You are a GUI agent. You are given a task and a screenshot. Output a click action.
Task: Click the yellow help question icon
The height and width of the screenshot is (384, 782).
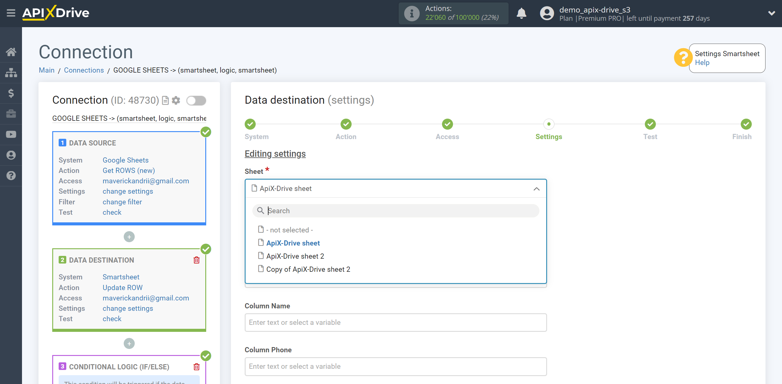pos(683,57)
